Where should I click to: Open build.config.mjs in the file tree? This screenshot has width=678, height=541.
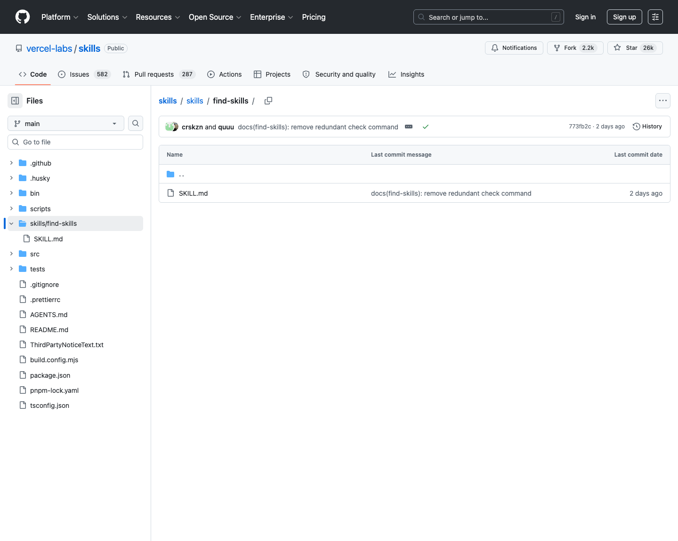(x=75, y=359)
